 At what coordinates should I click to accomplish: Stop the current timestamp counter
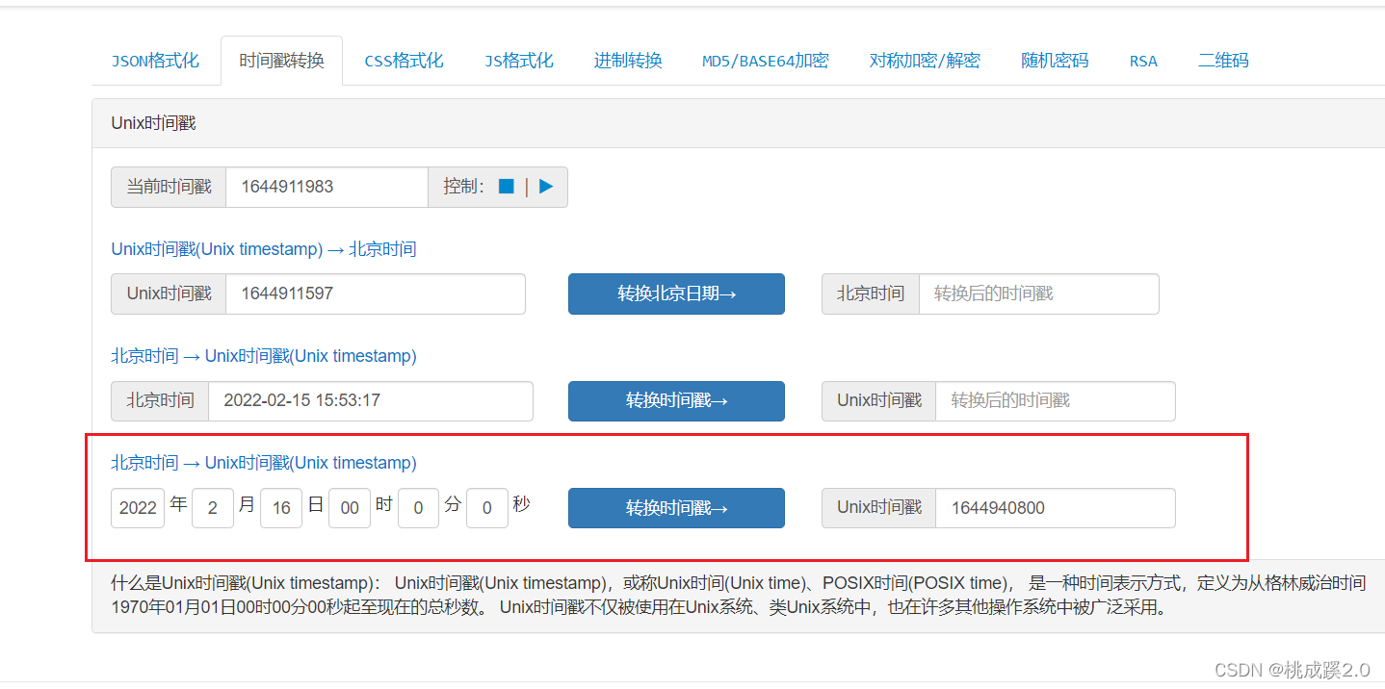[x=506, y=187]
